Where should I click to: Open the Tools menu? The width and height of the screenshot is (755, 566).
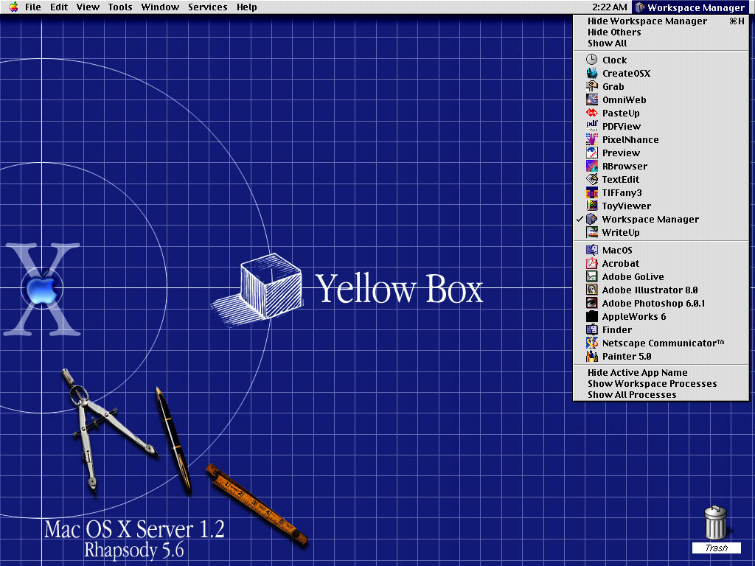pos(119,7)
